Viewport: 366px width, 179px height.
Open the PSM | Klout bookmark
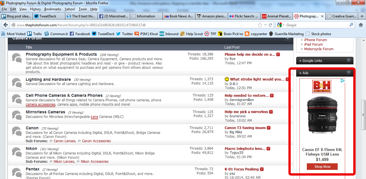[x=146, y=34]
